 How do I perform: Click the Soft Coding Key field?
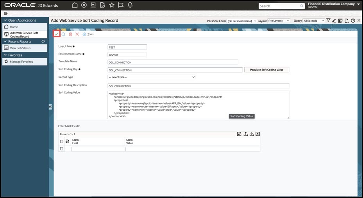point(175,70)
